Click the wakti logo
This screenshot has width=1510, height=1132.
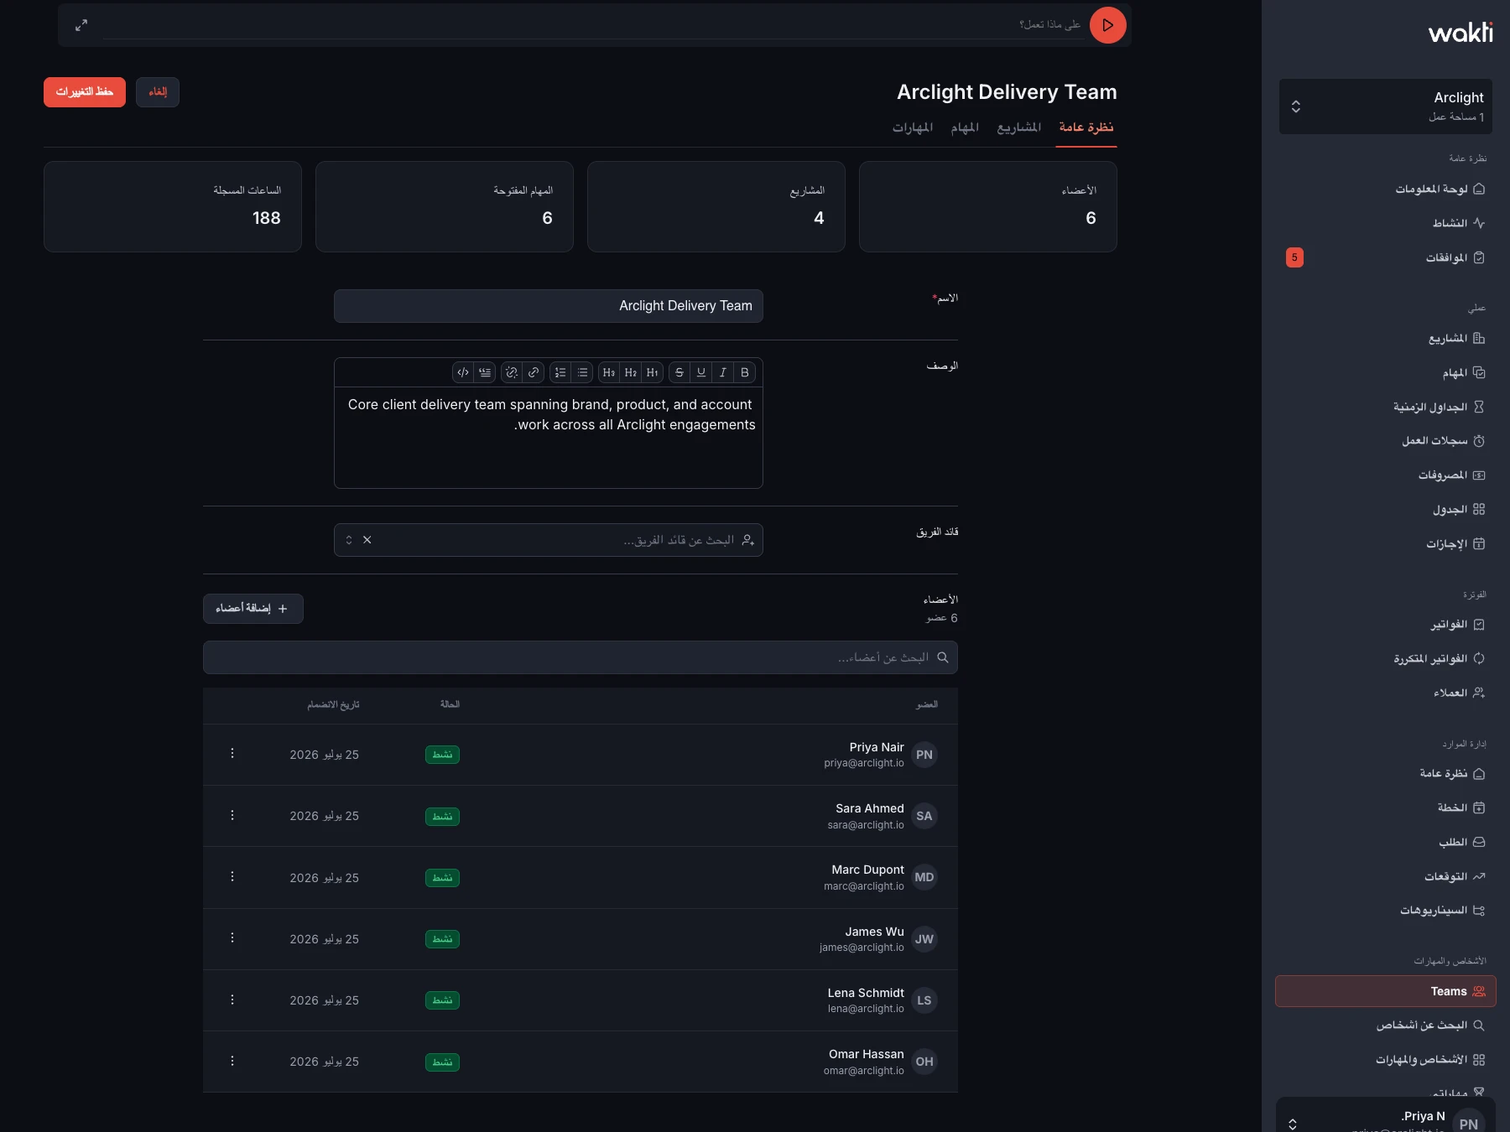click(x=1461, y=33)
